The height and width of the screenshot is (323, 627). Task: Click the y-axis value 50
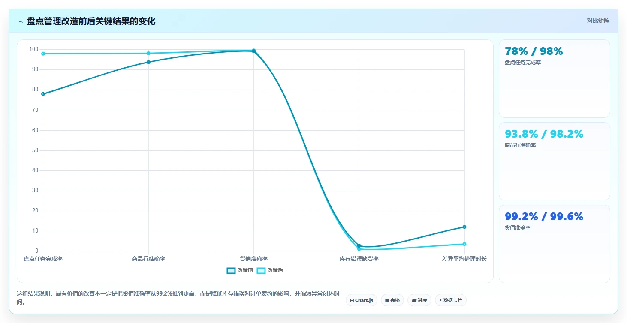coord(35,150)
